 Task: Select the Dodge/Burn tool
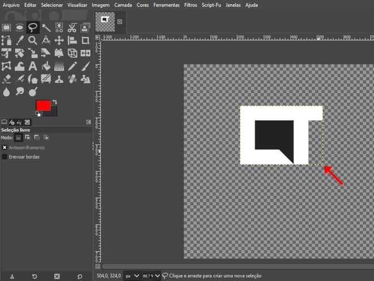point(33,92)
